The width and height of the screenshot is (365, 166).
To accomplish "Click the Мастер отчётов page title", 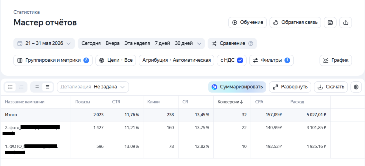I will (45, 22).
